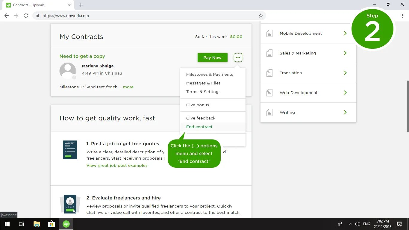Expand Web Development chevron arrow
409x230 pixels.
click(345, 93)
